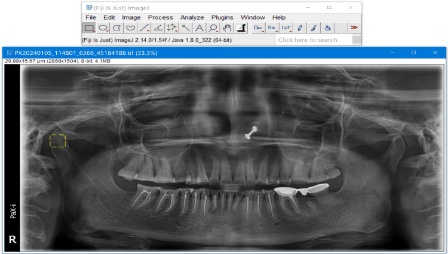
Task: Open the Analyze menu
Action: tap(192, 17)
